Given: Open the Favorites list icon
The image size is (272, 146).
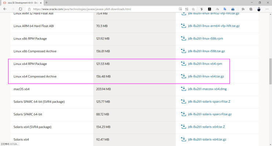Looking at the screenshot, I should [x=243, y=9].
